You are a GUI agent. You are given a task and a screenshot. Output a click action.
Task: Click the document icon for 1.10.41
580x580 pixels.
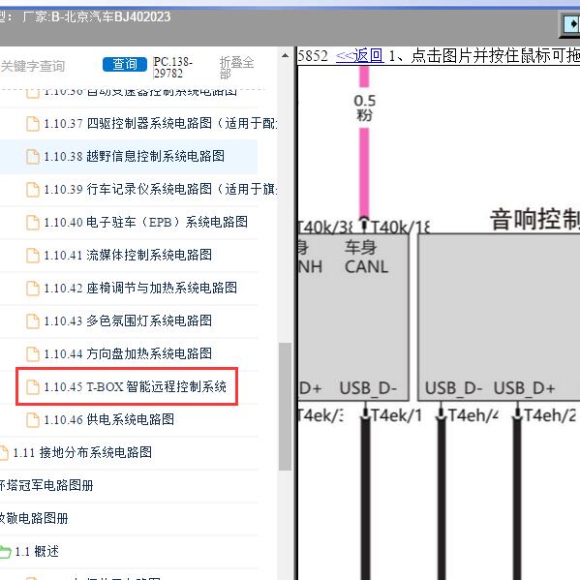pos(33,256)
